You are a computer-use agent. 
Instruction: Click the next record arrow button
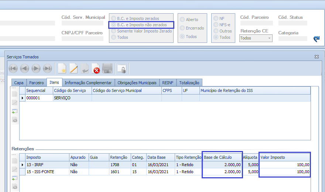(x=36, y=69)
